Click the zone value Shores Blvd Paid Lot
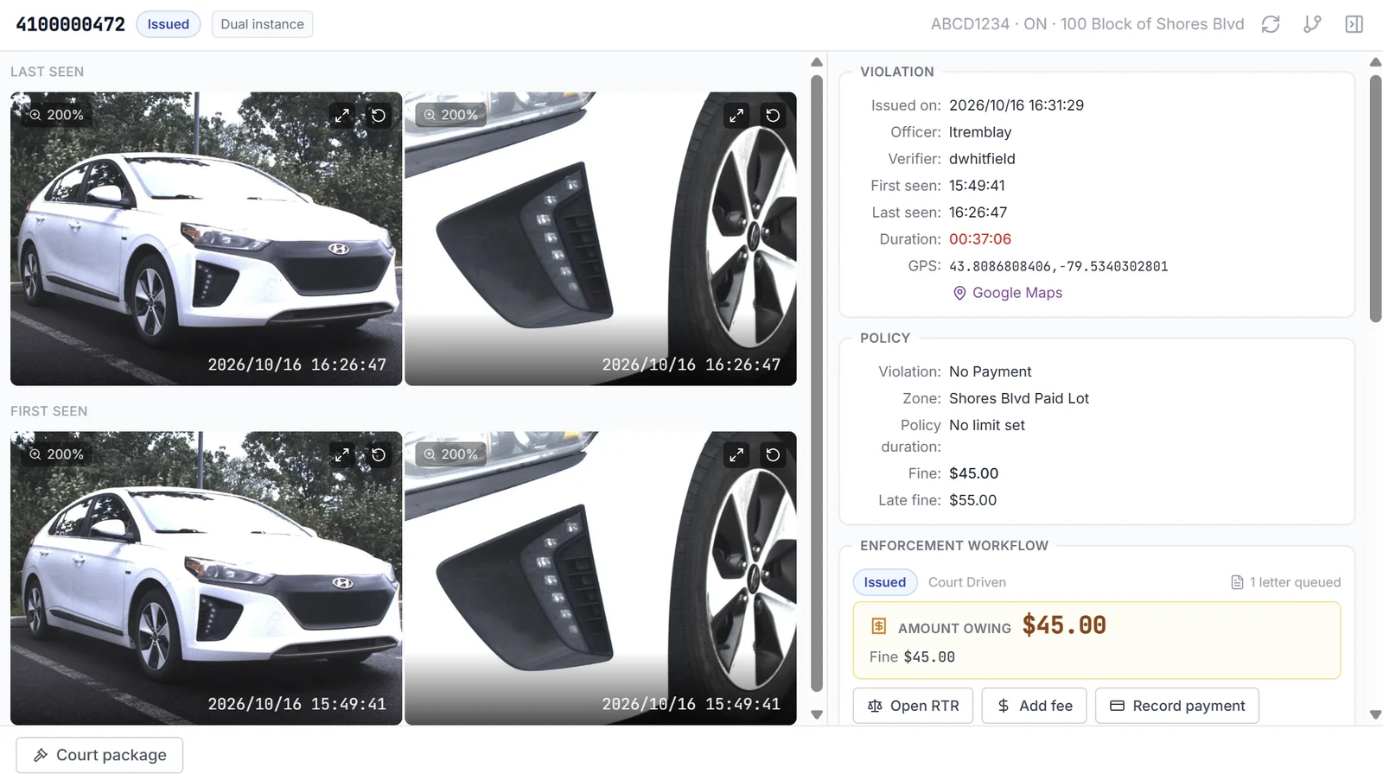 pyautogui.click(x=1019, y=398)
